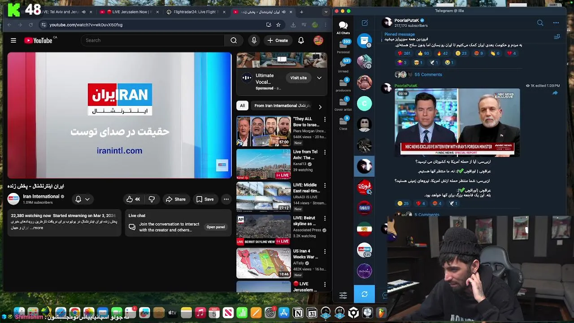Image resolution: width=574 pixels, height=323 pixels.
Task: Search within the PooriaPutaK channel
Action: click(540, 23)
